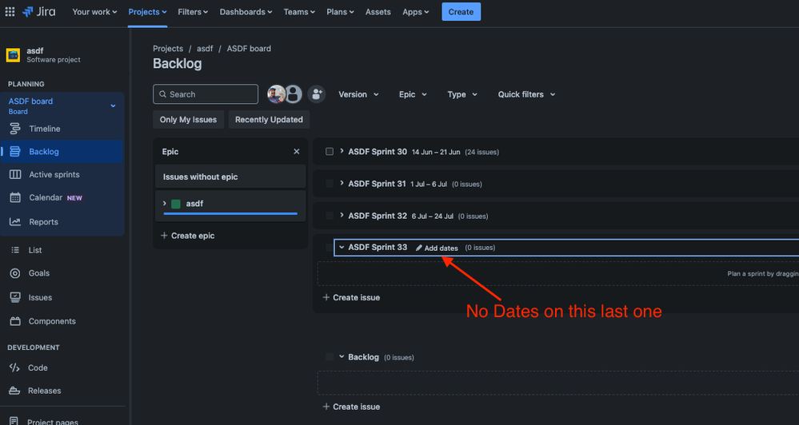Open the Filters menu
This screenshot has width=799, height=425.
(x=193, y=12)
